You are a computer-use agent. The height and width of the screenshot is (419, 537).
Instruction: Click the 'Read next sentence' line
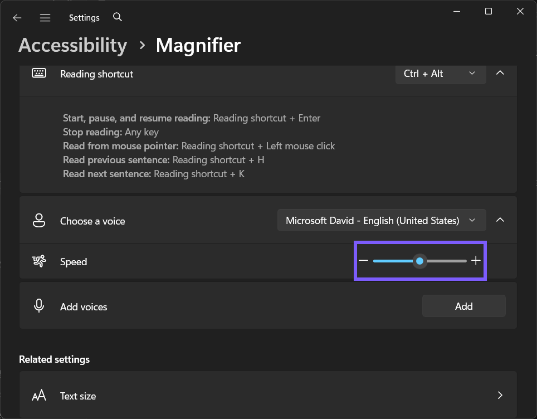(153, 174)
